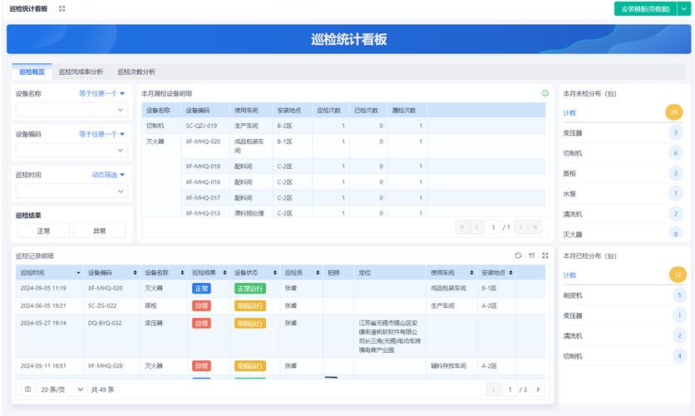695x416 pixels.
Task: Expand the 设备编码 filter select box
Action: pos(71,151)
